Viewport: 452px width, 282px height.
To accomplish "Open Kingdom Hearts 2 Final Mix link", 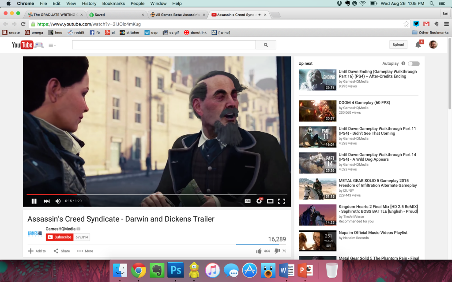I will click(378, 209).
